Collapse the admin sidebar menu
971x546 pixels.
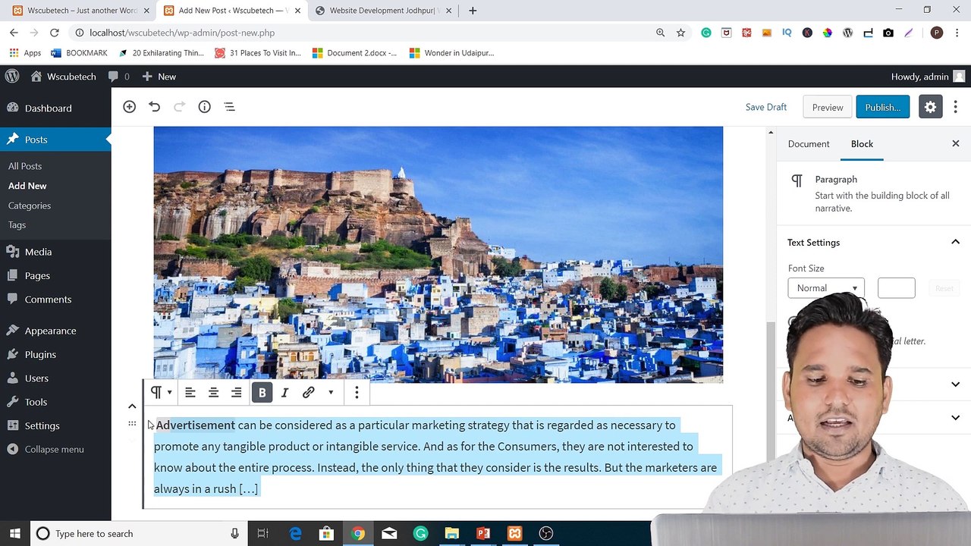pyautogui.click(x=46, y=449)
